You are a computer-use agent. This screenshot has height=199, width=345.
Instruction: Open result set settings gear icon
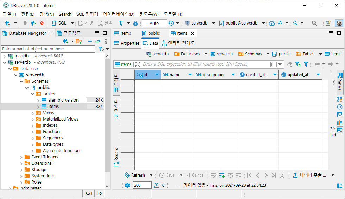pos(127,185)
